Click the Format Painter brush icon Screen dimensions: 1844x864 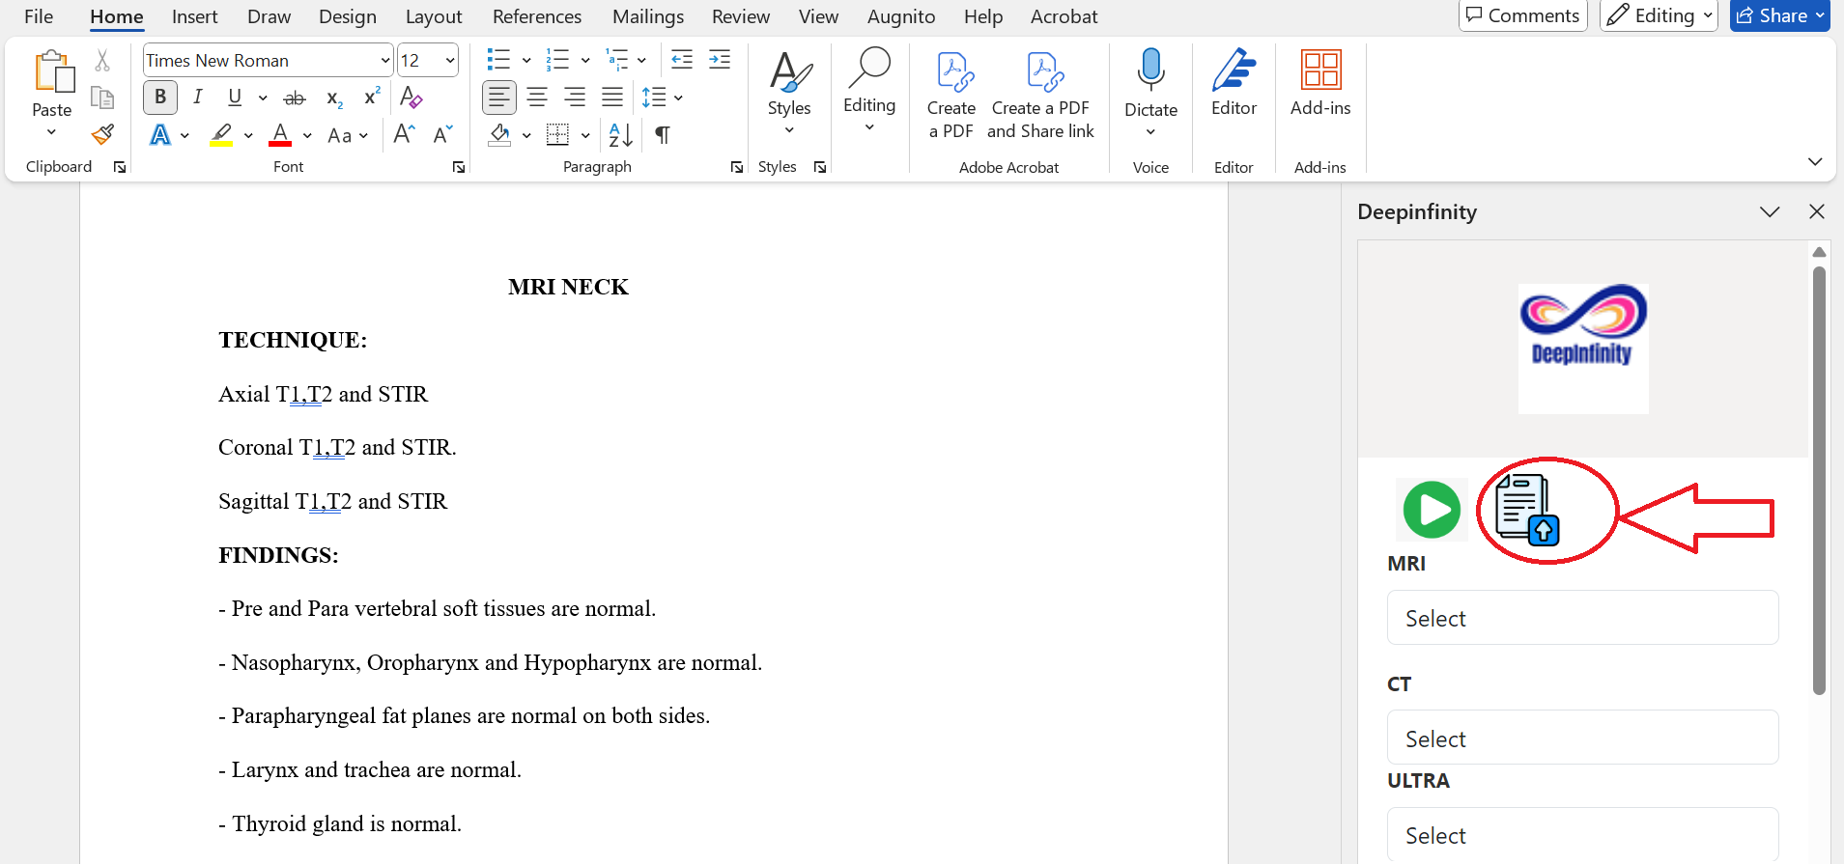(x=102, y=135)
